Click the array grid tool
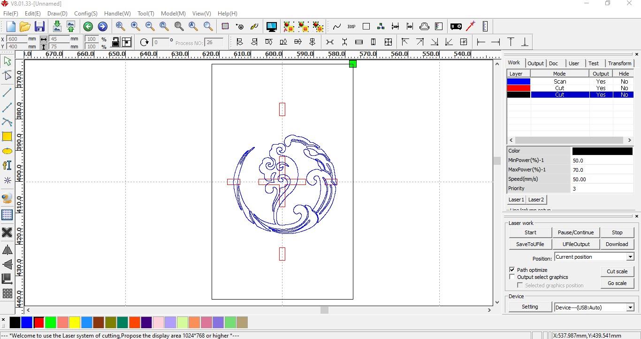This screenshot has height=339, width=641. pyautogui.click(x=7, y=293)
